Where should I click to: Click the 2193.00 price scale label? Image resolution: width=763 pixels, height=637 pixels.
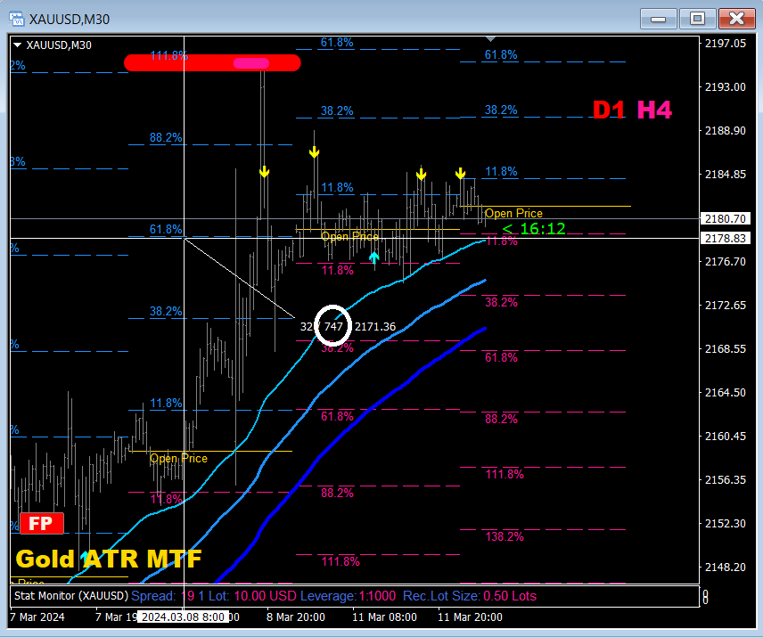pyautogui.click(x=726, y=87)
